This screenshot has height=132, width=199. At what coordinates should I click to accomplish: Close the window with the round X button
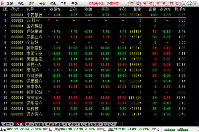195,4
